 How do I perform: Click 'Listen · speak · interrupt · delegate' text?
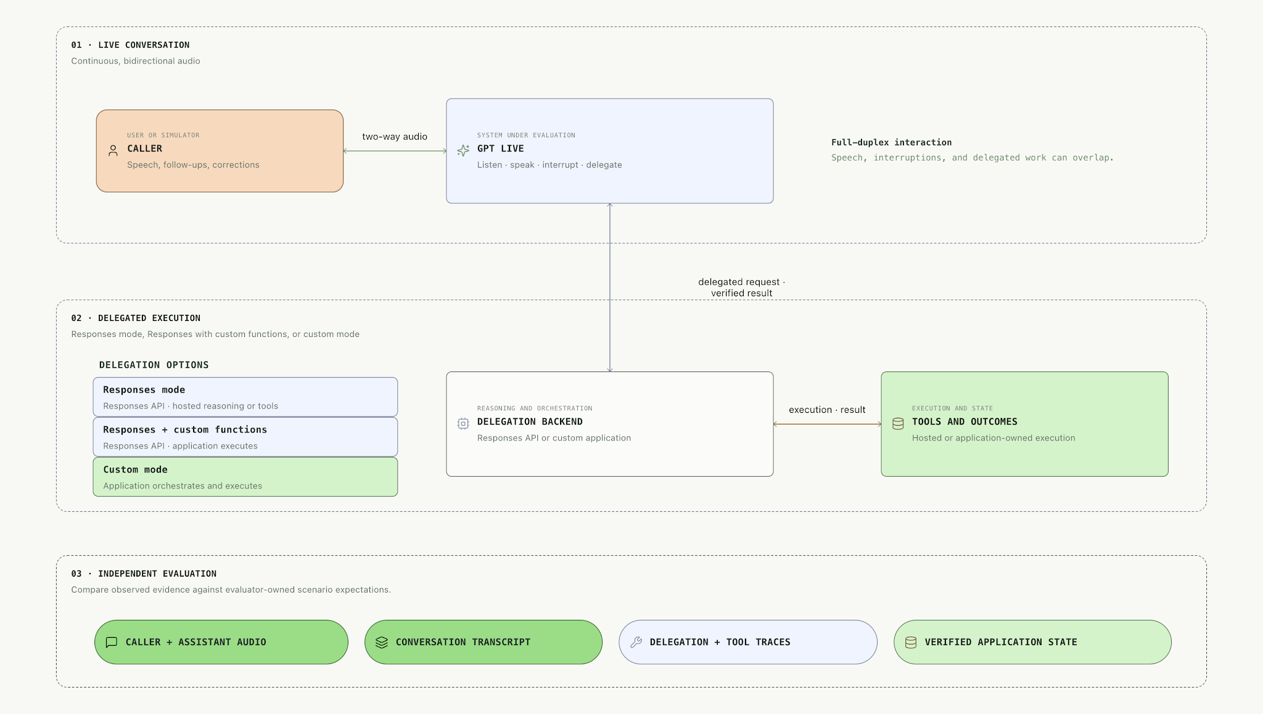click(549, 165)
